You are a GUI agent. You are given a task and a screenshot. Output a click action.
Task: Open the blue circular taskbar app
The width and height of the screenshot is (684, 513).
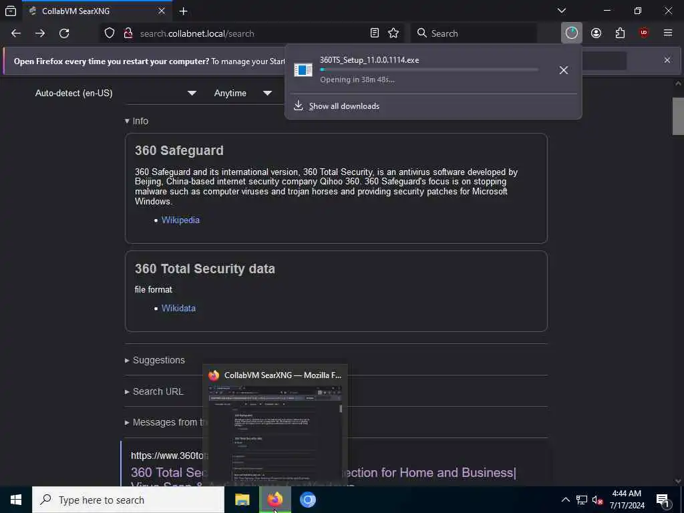tap(307, 500)
